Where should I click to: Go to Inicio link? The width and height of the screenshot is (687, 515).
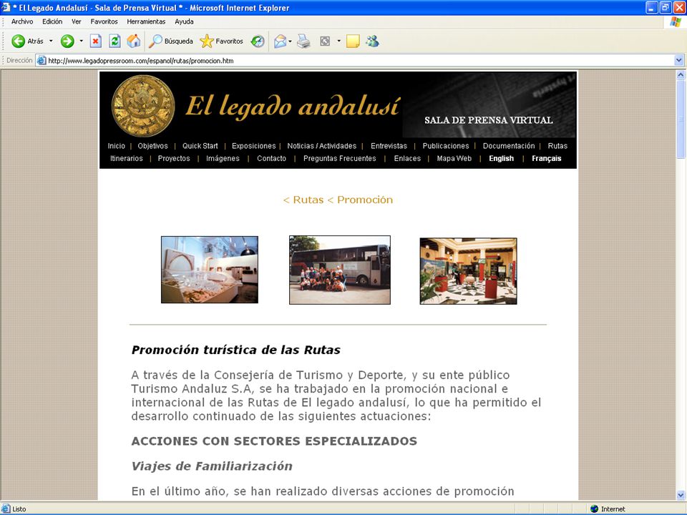(x=116, y=146)
